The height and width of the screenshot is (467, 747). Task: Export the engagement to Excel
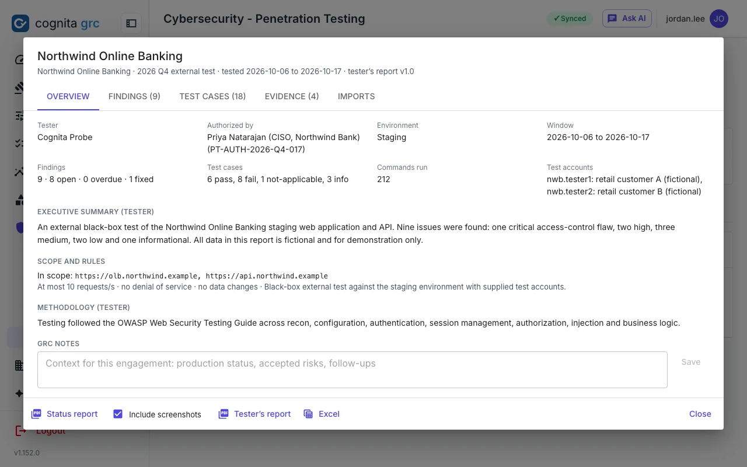322,414
